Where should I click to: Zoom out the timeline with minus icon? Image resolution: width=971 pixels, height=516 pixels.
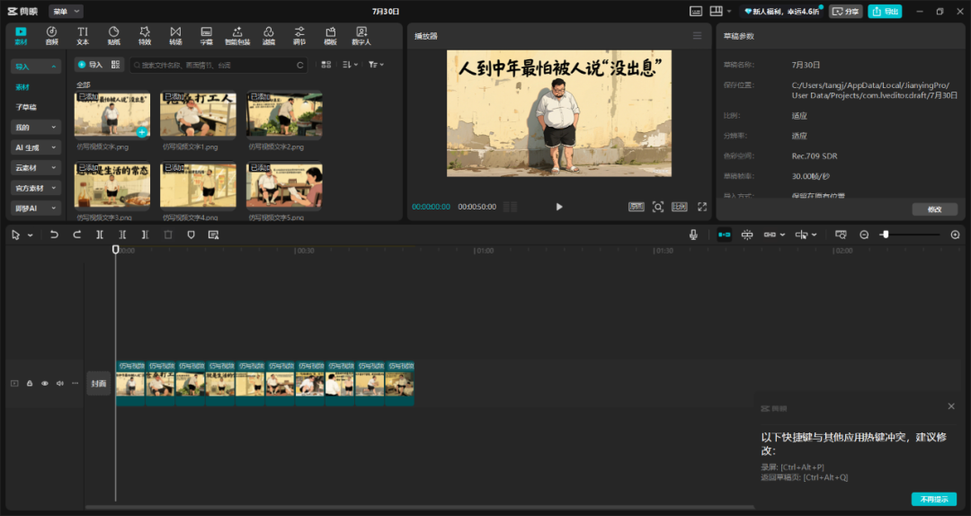864,235
